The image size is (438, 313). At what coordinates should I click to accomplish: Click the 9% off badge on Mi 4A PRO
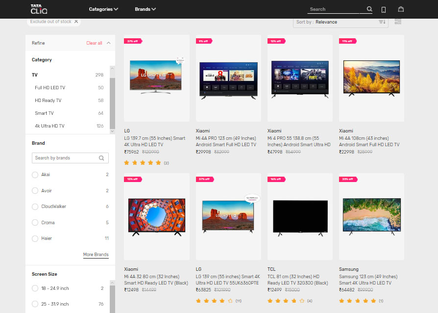(204, 41)
